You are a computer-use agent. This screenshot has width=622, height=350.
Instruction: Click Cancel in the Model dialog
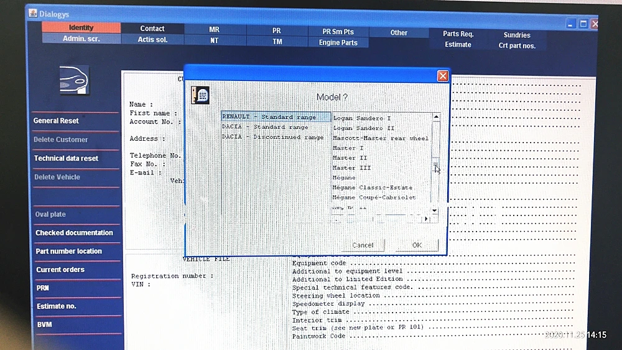363,245
